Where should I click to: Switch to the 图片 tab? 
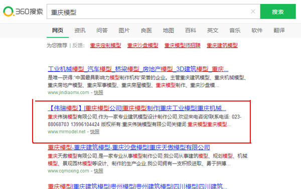point(124,30)
